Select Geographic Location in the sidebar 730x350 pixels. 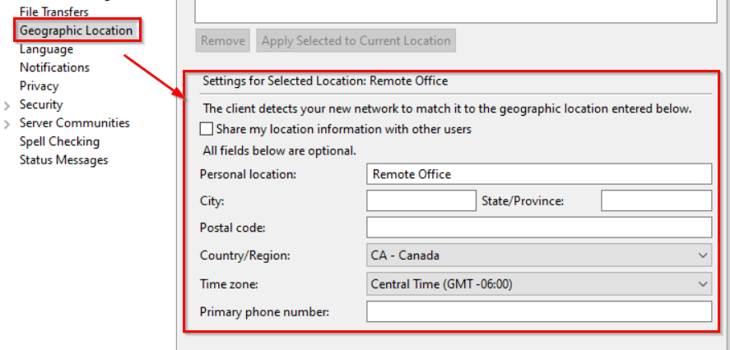(x=76, y=30)
